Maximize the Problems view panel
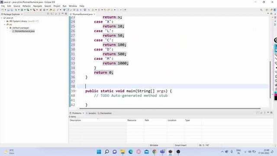The image size is (277, 156). (x=271, y=113)
